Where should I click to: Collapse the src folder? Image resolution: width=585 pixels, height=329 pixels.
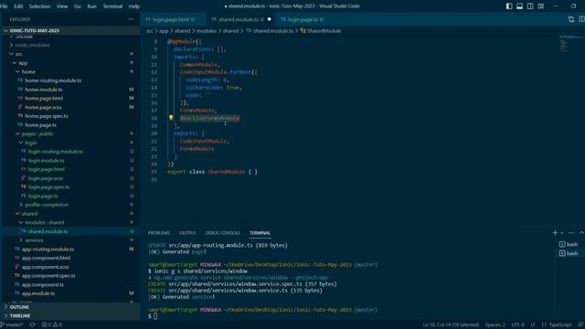point(70,54)
